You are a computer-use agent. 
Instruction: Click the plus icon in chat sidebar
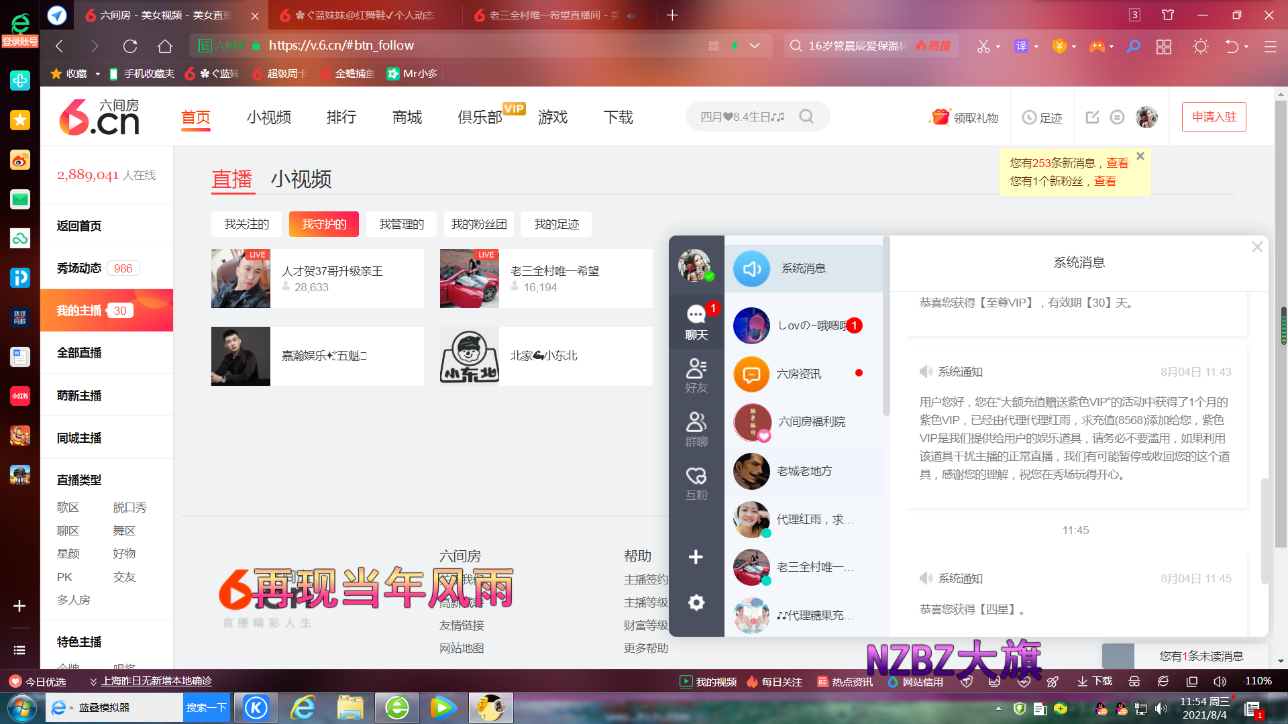coord(696,557)
